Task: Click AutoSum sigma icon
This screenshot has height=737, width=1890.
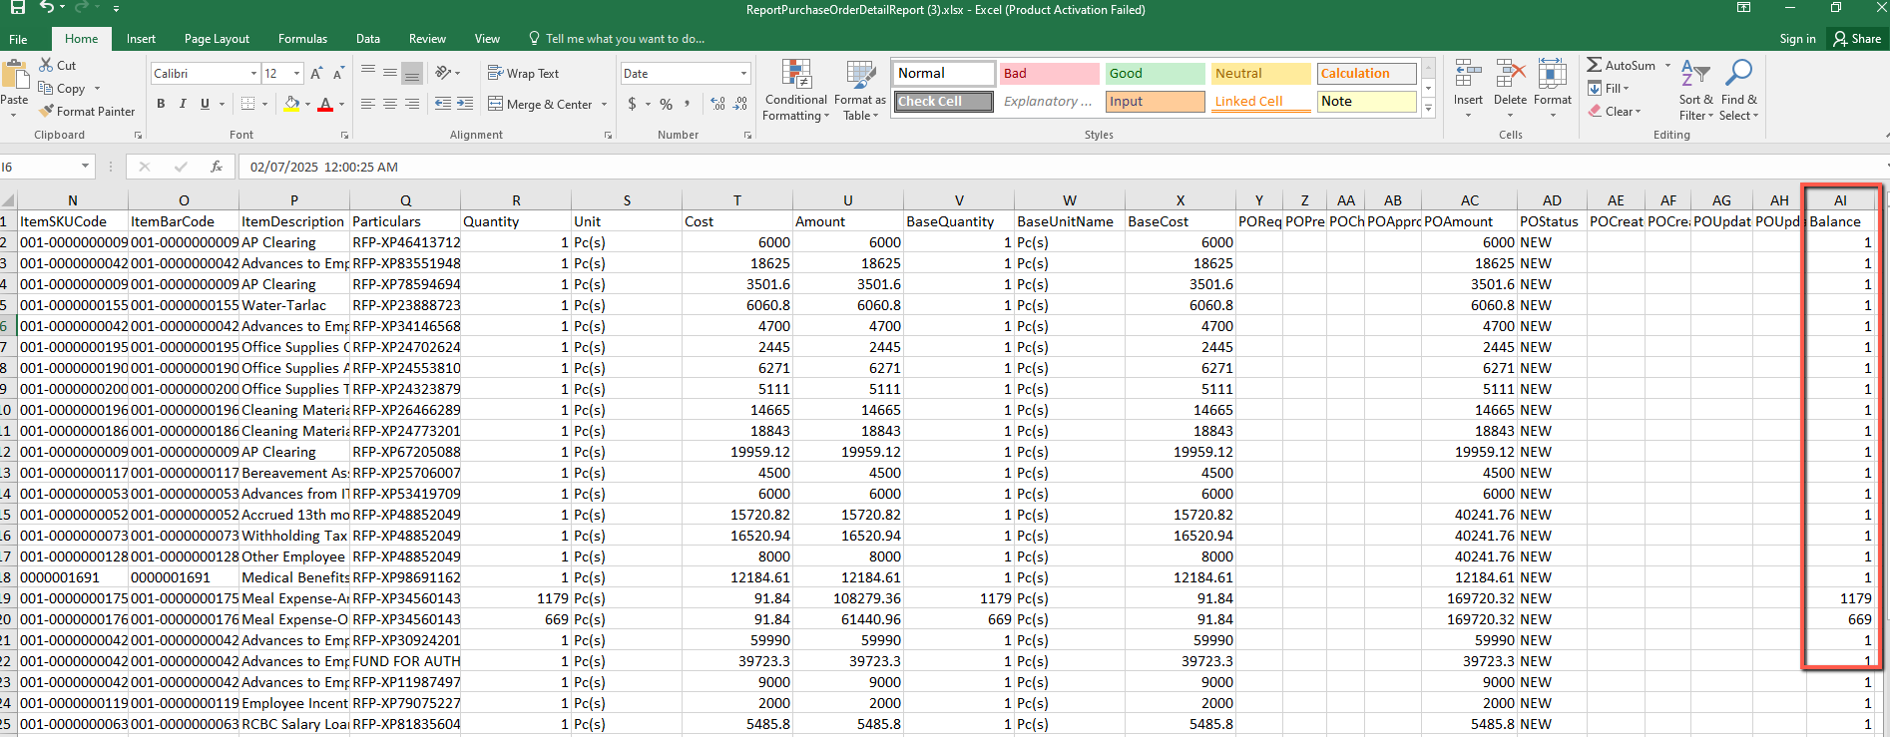Action: click(x=1594, y=65)
